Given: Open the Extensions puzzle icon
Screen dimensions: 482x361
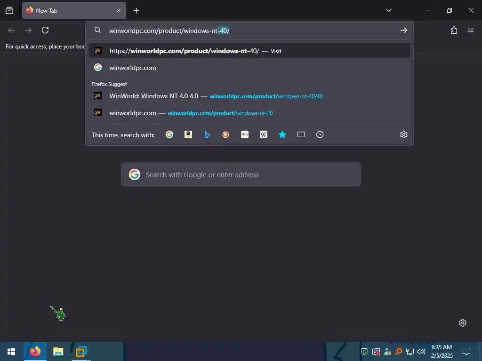Looking at the screenshot, I should (x=454, y=30).
